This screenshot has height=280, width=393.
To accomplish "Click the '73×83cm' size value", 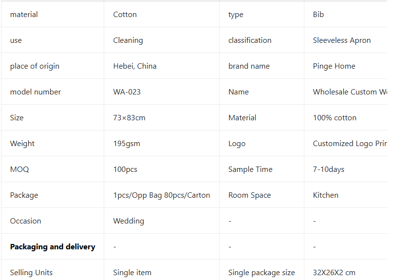I will point(130,118).
